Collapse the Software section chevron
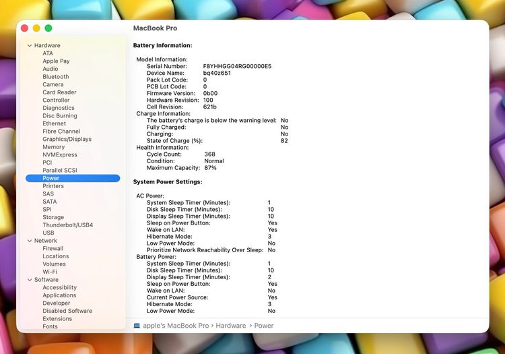 30,280
